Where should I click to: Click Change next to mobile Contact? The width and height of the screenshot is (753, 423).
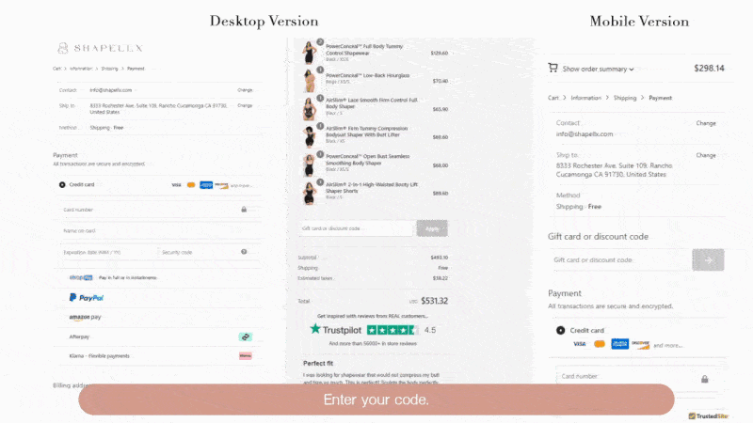(706, 123)
